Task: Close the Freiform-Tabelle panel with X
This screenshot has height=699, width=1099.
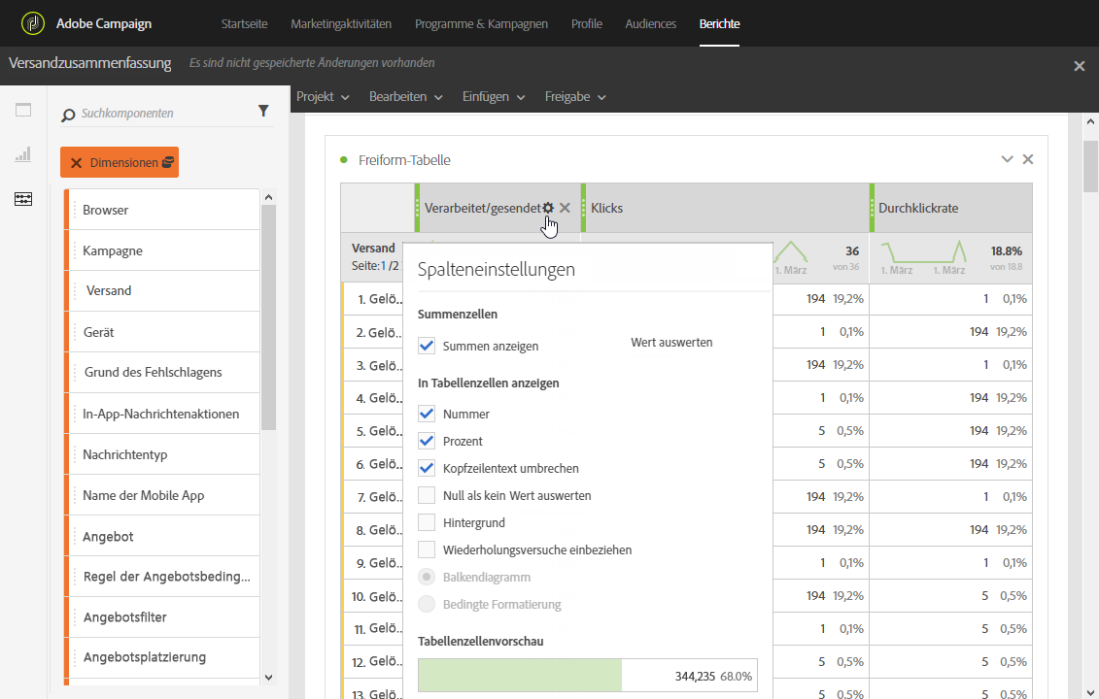Action: pos(1028,159)
